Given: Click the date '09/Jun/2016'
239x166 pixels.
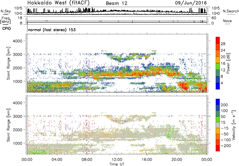Looking at the screenshot, I should (x=191, y=3).
